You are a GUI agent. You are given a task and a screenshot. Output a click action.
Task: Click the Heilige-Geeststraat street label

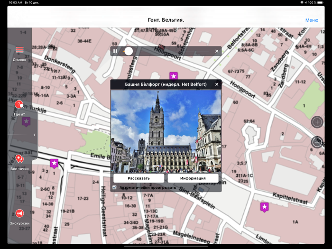click(103, 211)
